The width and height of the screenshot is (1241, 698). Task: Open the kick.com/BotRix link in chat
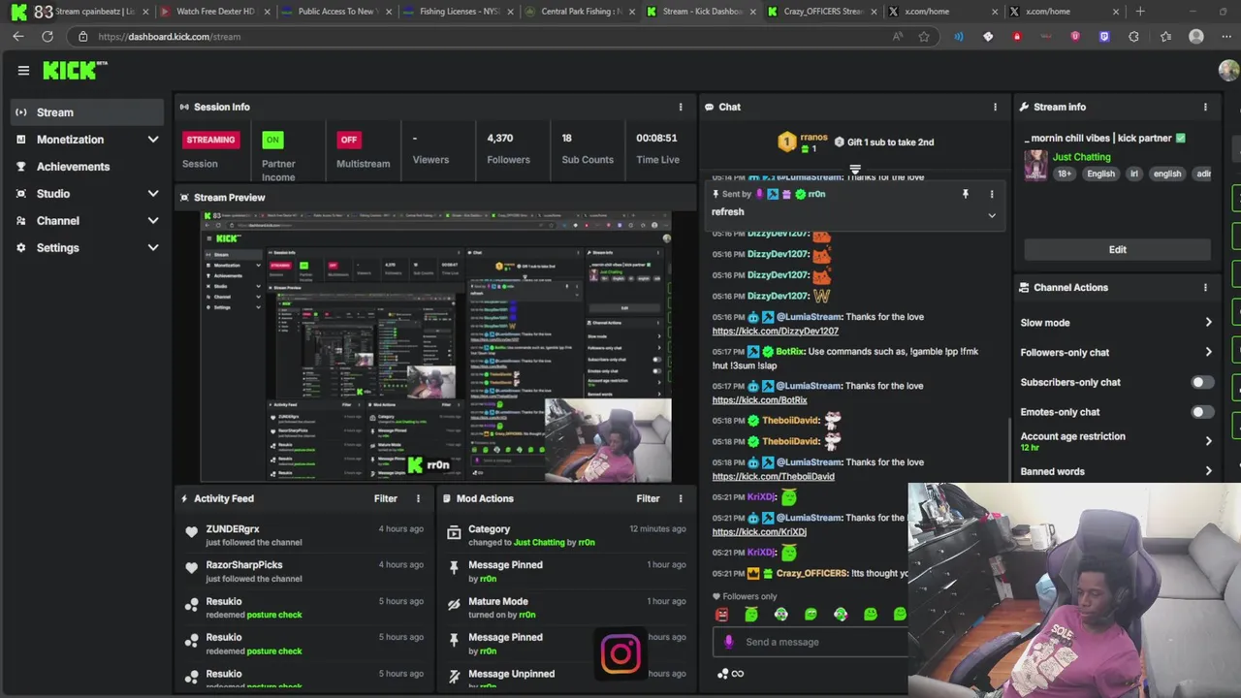pos(759,400)
